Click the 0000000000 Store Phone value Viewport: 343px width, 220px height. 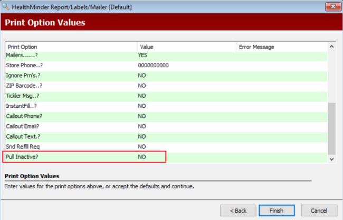tap(154, 65)
